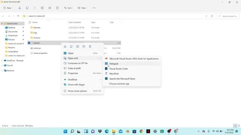Collapse the Quick access tree node
The image size is (241, 135).
pyautogui.click(x=2, y=24)
